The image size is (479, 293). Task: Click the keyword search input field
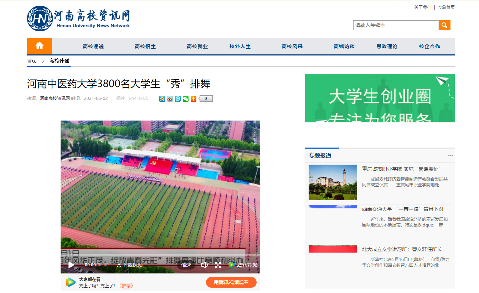396,25
